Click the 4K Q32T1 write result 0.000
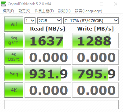 pos(95,57)
